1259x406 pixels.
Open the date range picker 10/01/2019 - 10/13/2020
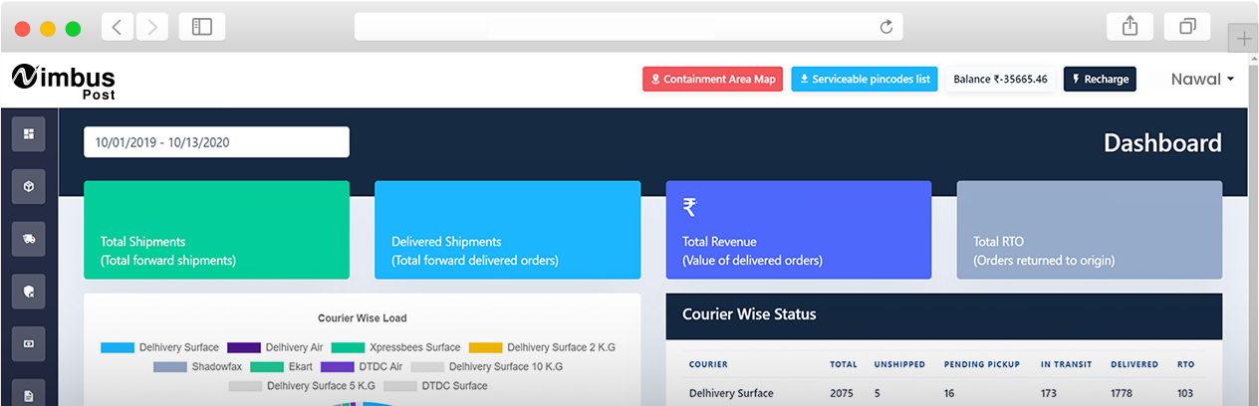(216, 142)
